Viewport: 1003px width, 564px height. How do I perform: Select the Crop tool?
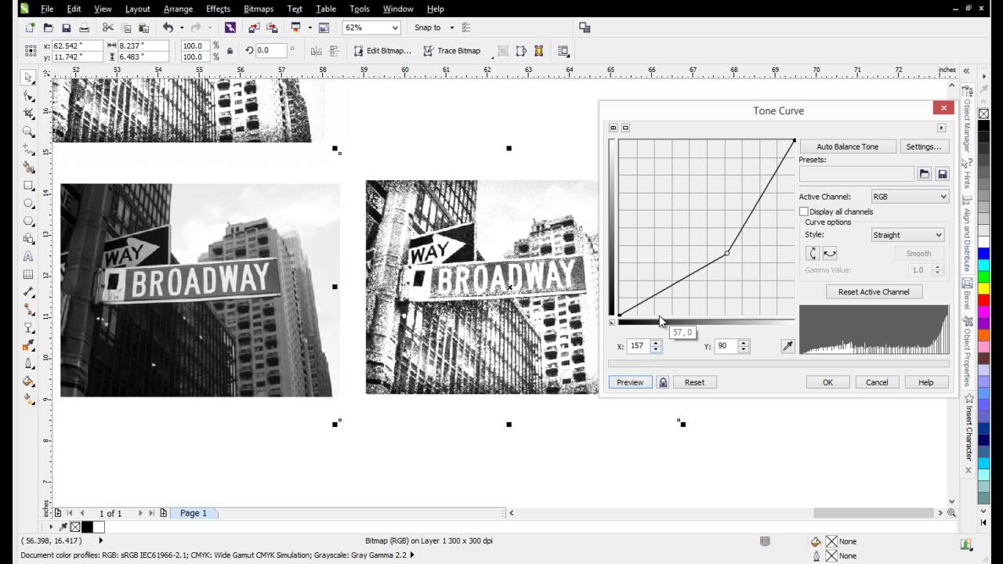(28, 114)
